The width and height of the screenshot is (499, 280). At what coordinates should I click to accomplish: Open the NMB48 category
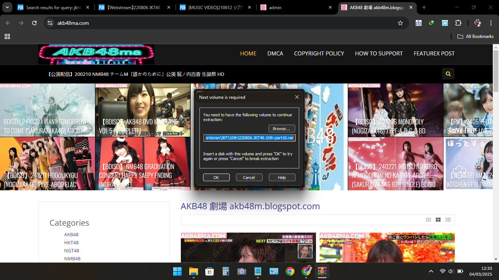[72, 258]
